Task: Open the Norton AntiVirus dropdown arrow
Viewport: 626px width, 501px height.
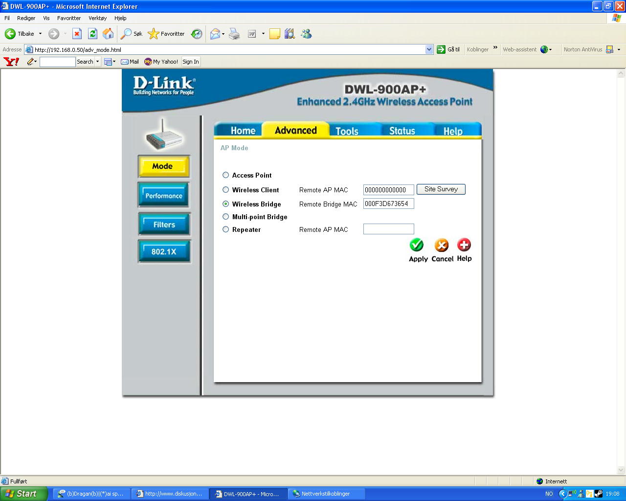Action: click(x=619, y=49)
